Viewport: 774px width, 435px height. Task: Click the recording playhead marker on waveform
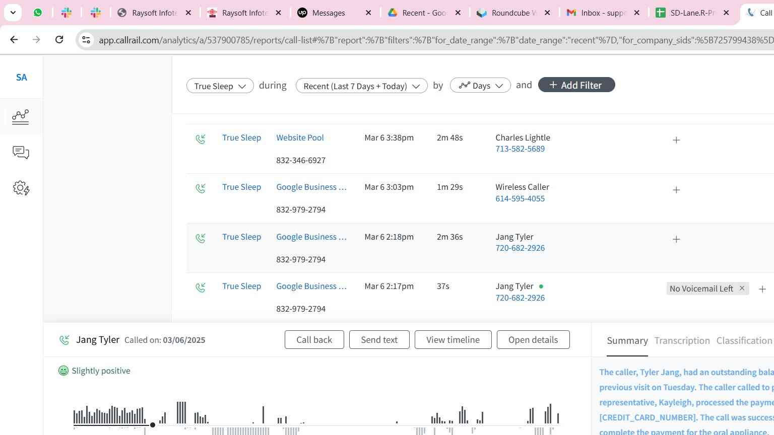pyautogui.click(x=153, y=425)
